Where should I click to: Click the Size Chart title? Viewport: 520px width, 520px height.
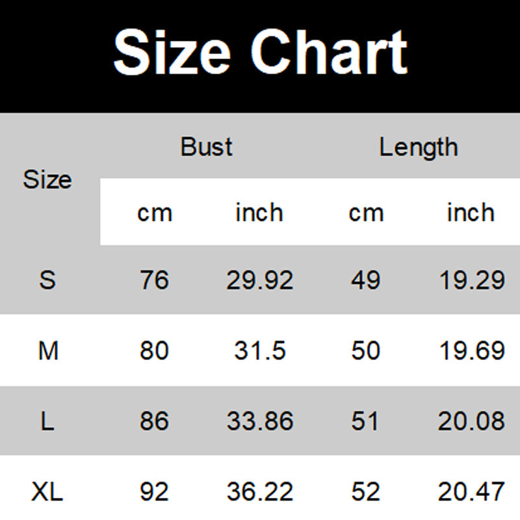point(260,53)
